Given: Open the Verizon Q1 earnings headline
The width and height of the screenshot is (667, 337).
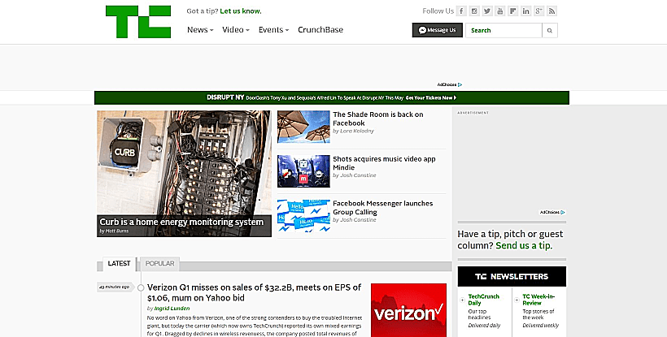Looking at the screenshot, I should [x=254, y=292].
